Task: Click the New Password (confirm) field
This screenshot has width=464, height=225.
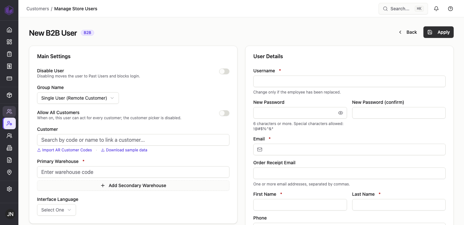Action: pyautogui.click(x=399, y=113)
